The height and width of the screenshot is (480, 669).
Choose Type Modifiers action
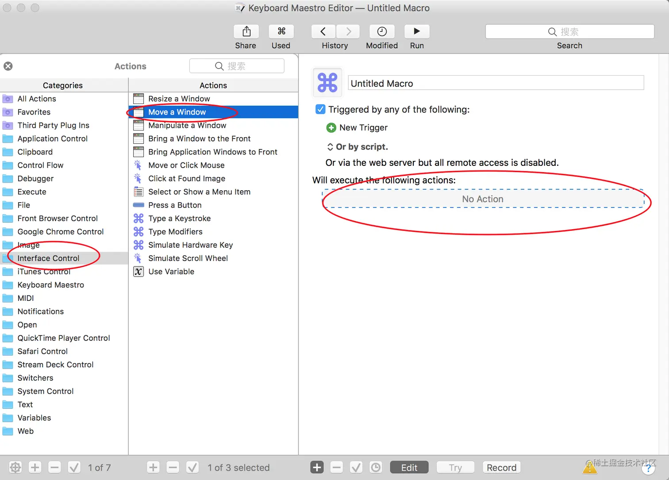tap(213, 231)
